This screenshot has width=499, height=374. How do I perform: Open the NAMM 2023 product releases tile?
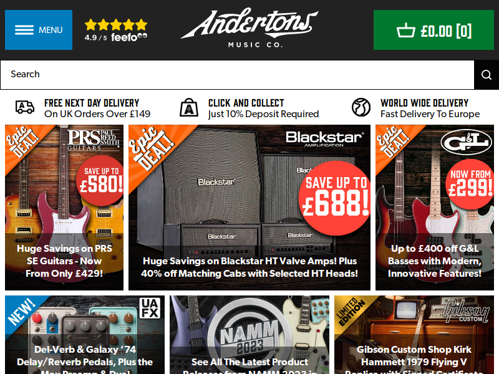pos(249,335)
